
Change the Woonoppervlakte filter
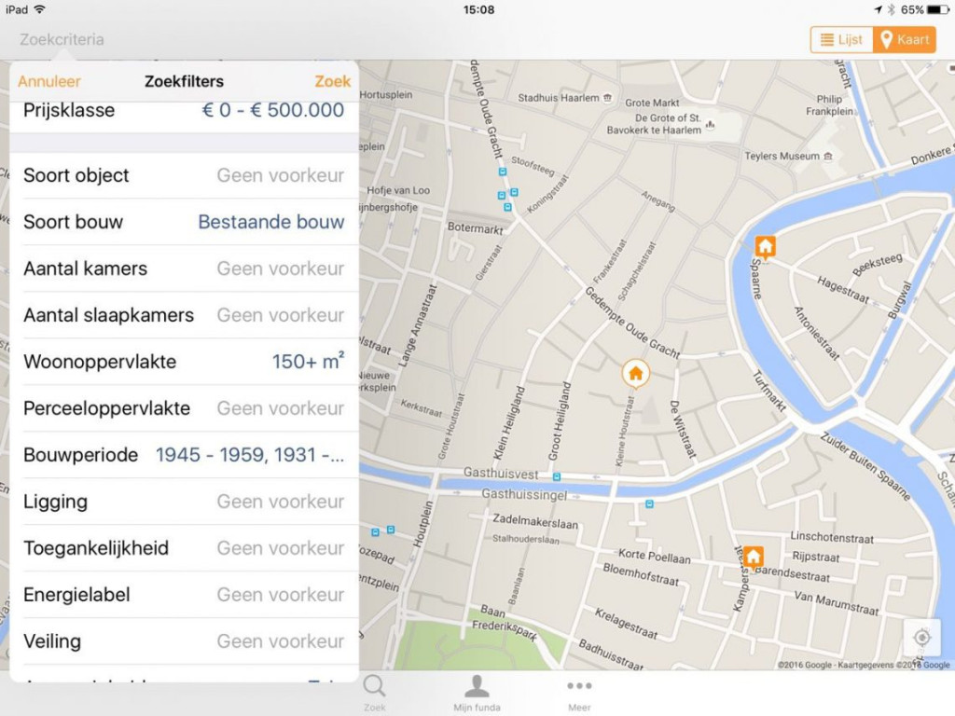click(x=184, y=362)
